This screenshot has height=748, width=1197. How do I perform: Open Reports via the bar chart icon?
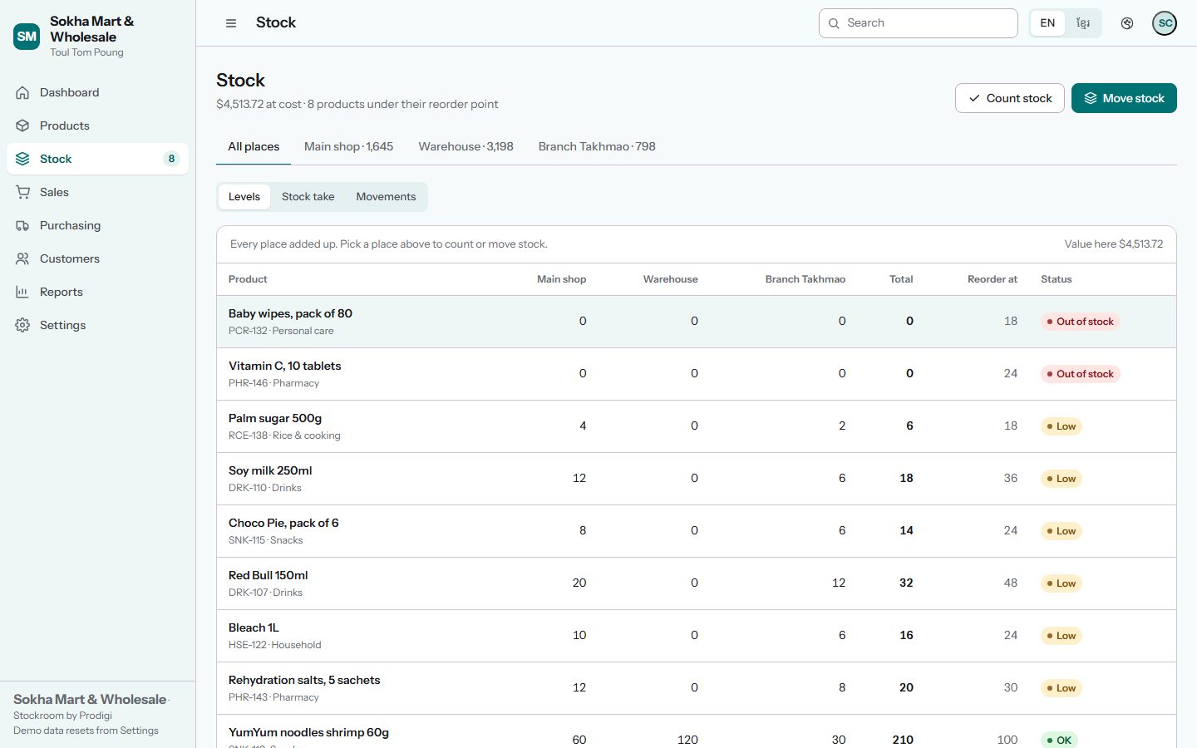(22, 292)
